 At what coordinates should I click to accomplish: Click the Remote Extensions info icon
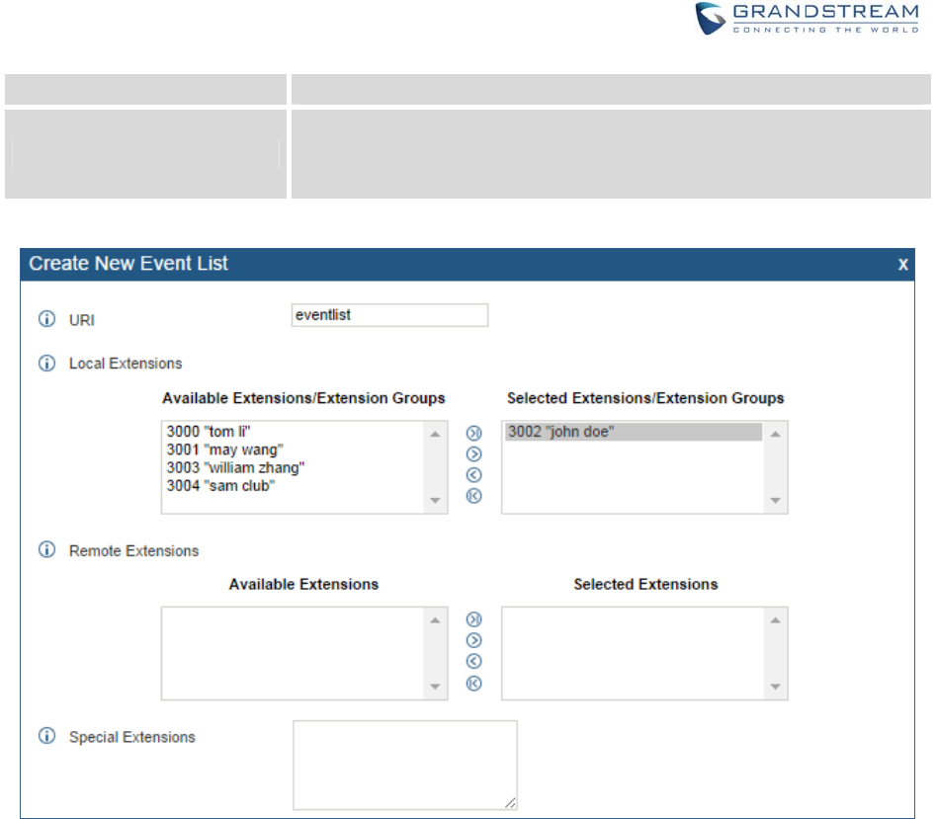click(x=47, y=549)
